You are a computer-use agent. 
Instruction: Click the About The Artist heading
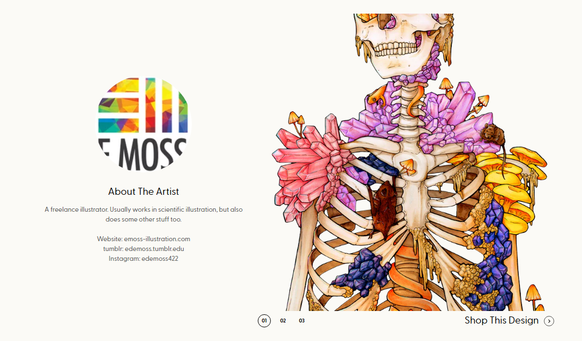coord(143,192)
